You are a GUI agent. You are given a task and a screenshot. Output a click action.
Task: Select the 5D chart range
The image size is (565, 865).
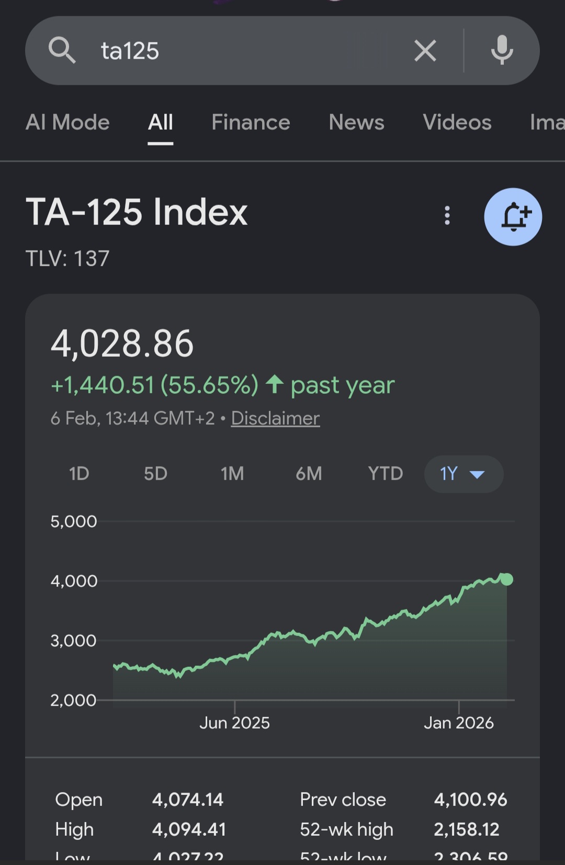[x=155, y=474]
